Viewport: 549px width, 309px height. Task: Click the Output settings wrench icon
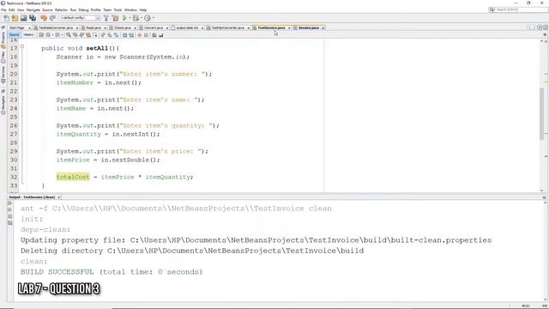[9, 223]
